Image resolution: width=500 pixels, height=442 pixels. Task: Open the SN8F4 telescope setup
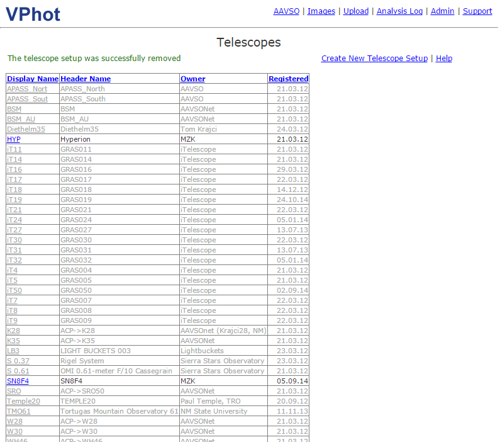point(18,381)
